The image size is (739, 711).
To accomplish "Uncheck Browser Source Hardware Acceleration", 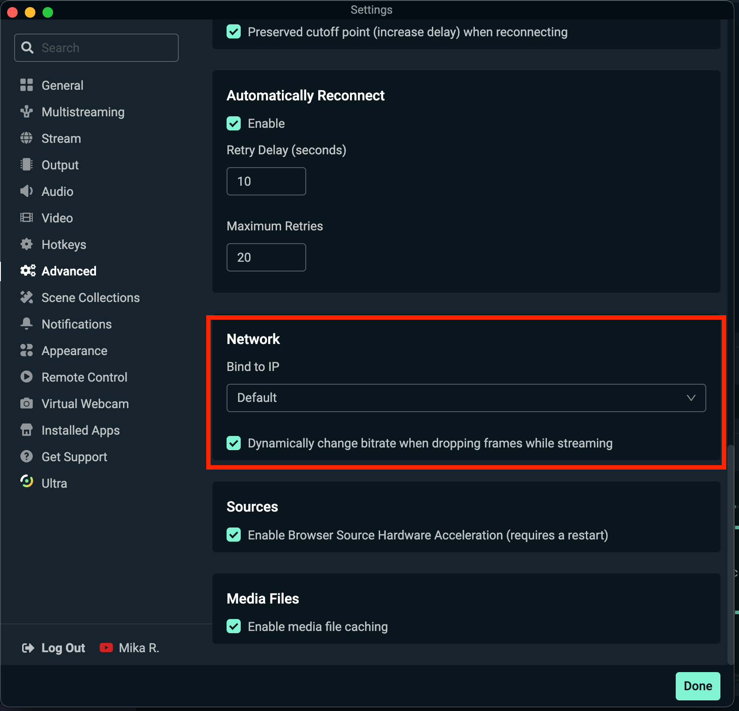I will point(234,535).
